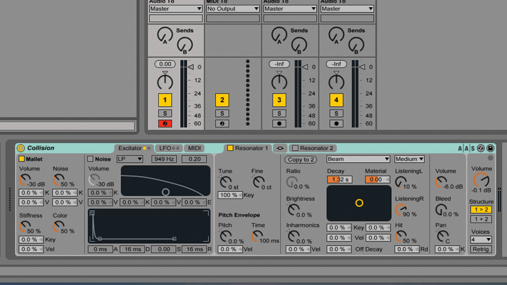This screenshot has height=285, width=507.
Task: Click the Decay 1.32 s value field
Action: click(x=339, y=179)
